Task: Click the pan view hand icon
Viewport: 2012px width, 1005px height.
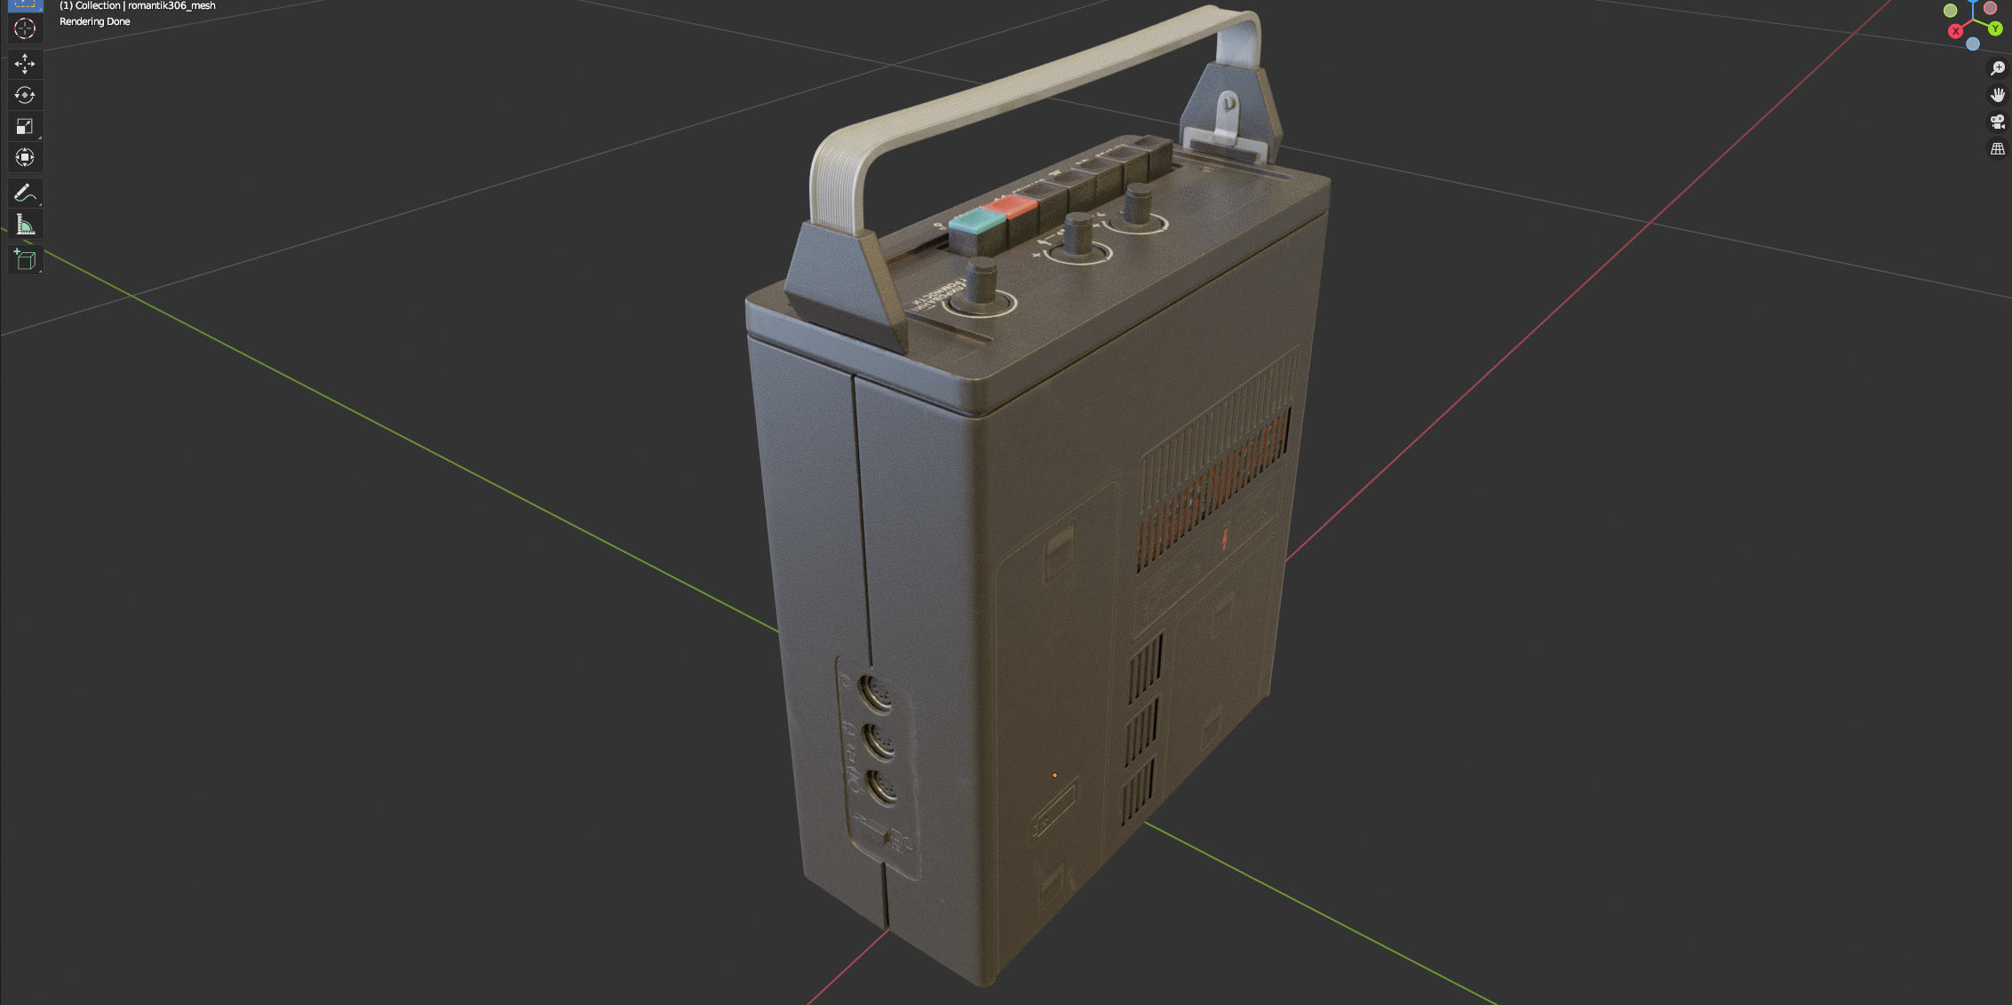Action: [x=1998, y=95]
